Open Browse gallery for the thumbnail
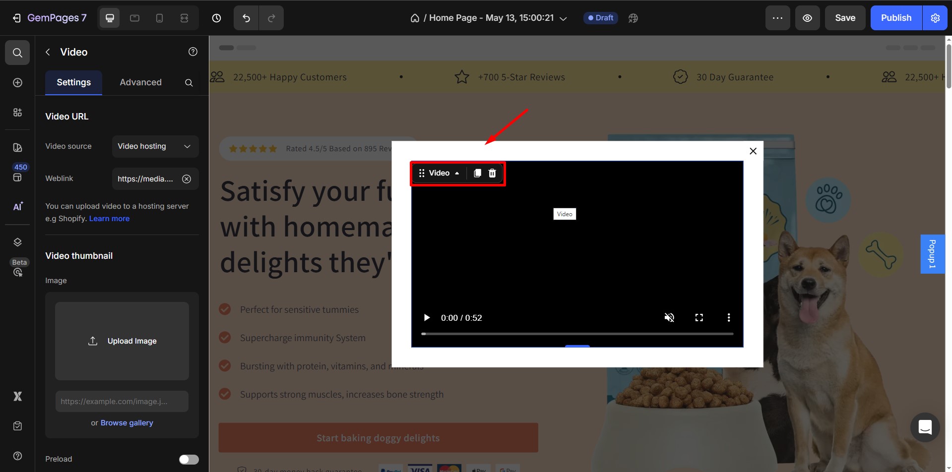The height and width of the screenshot is (472, 952). (127, 422)
